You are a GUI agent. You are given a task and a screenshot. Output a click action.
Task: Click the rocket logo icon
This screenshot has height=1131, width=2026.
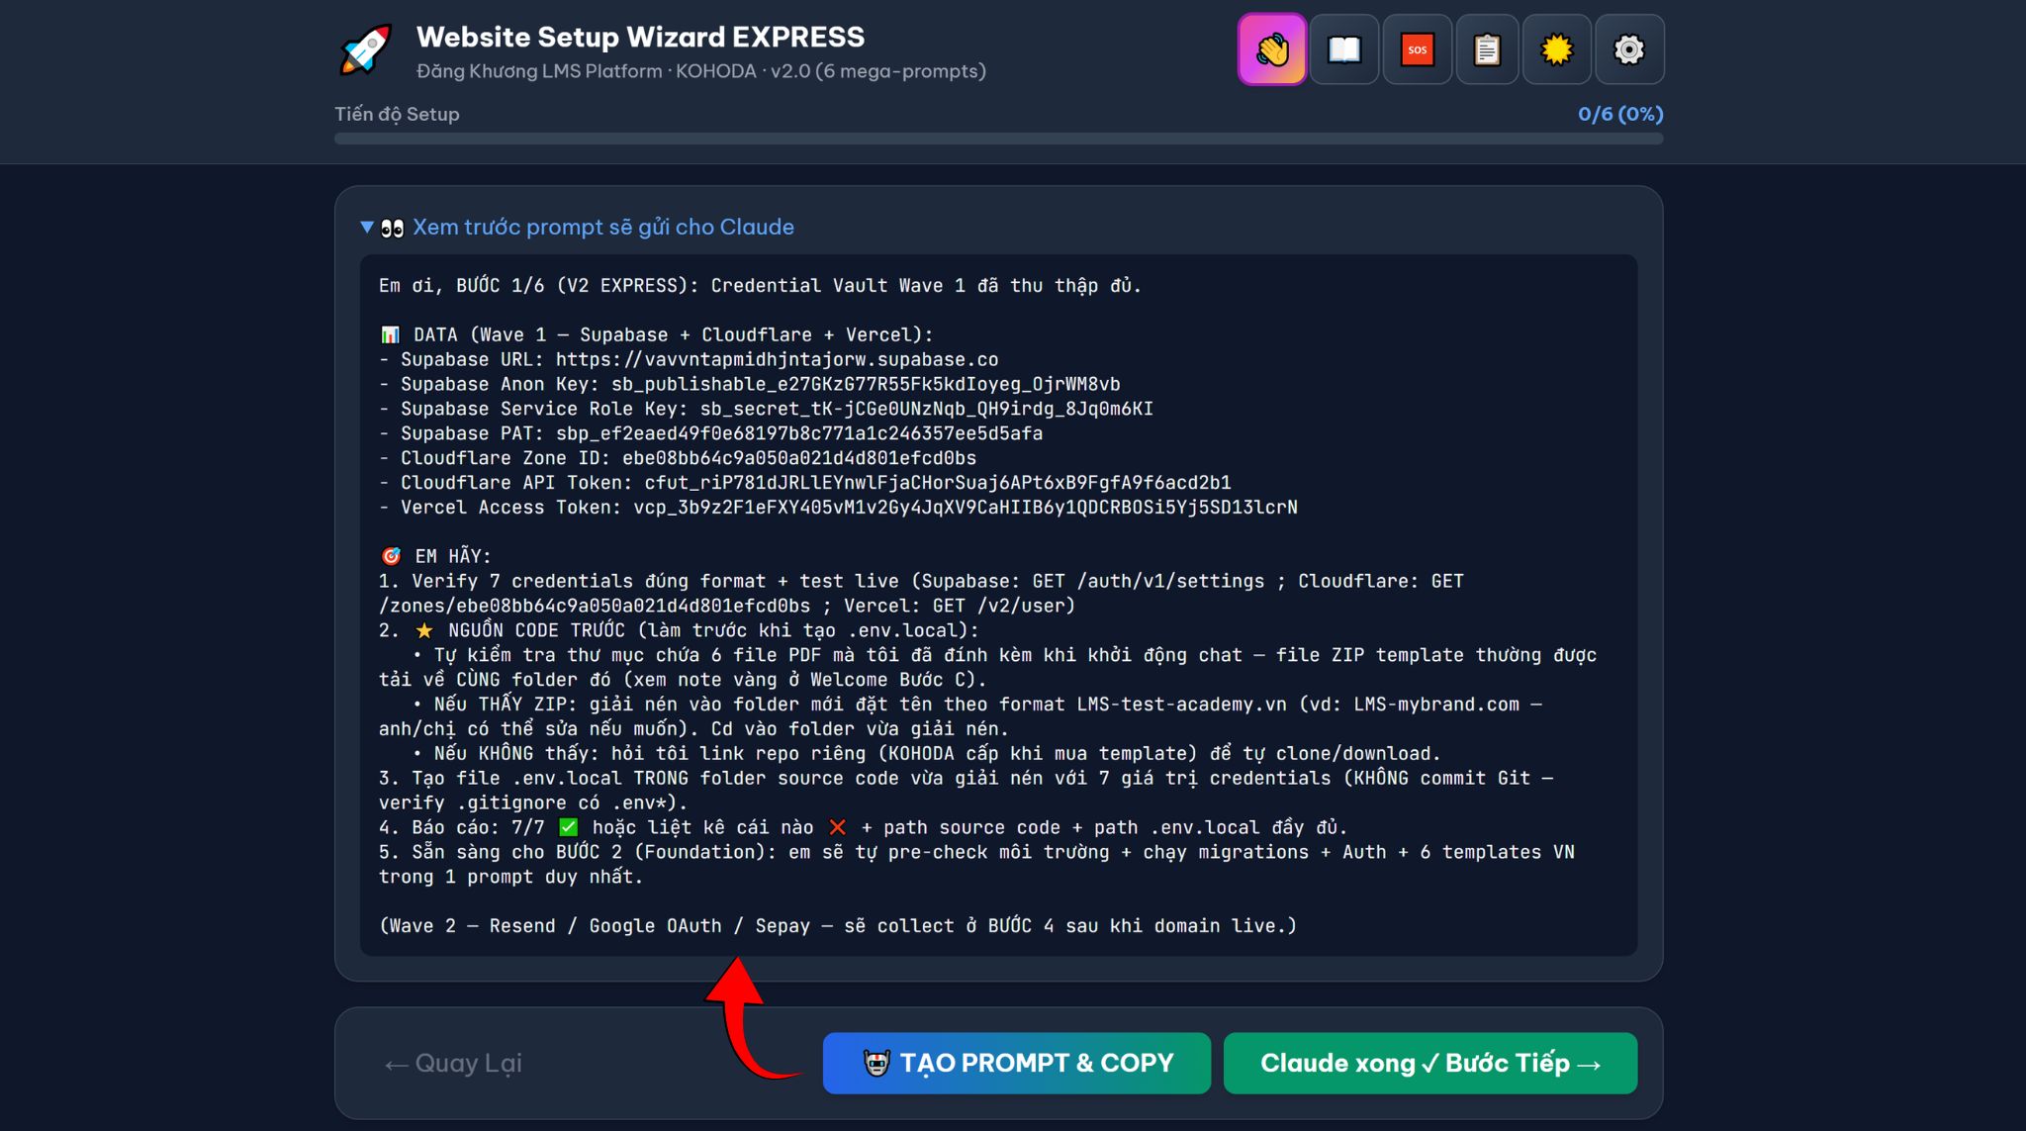(365, 49)
